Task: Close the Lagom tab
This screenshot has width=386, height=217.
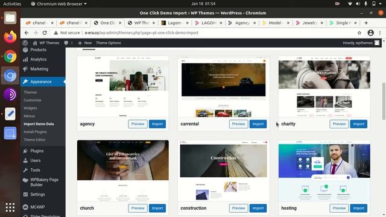Action: (x=188, y=23)
